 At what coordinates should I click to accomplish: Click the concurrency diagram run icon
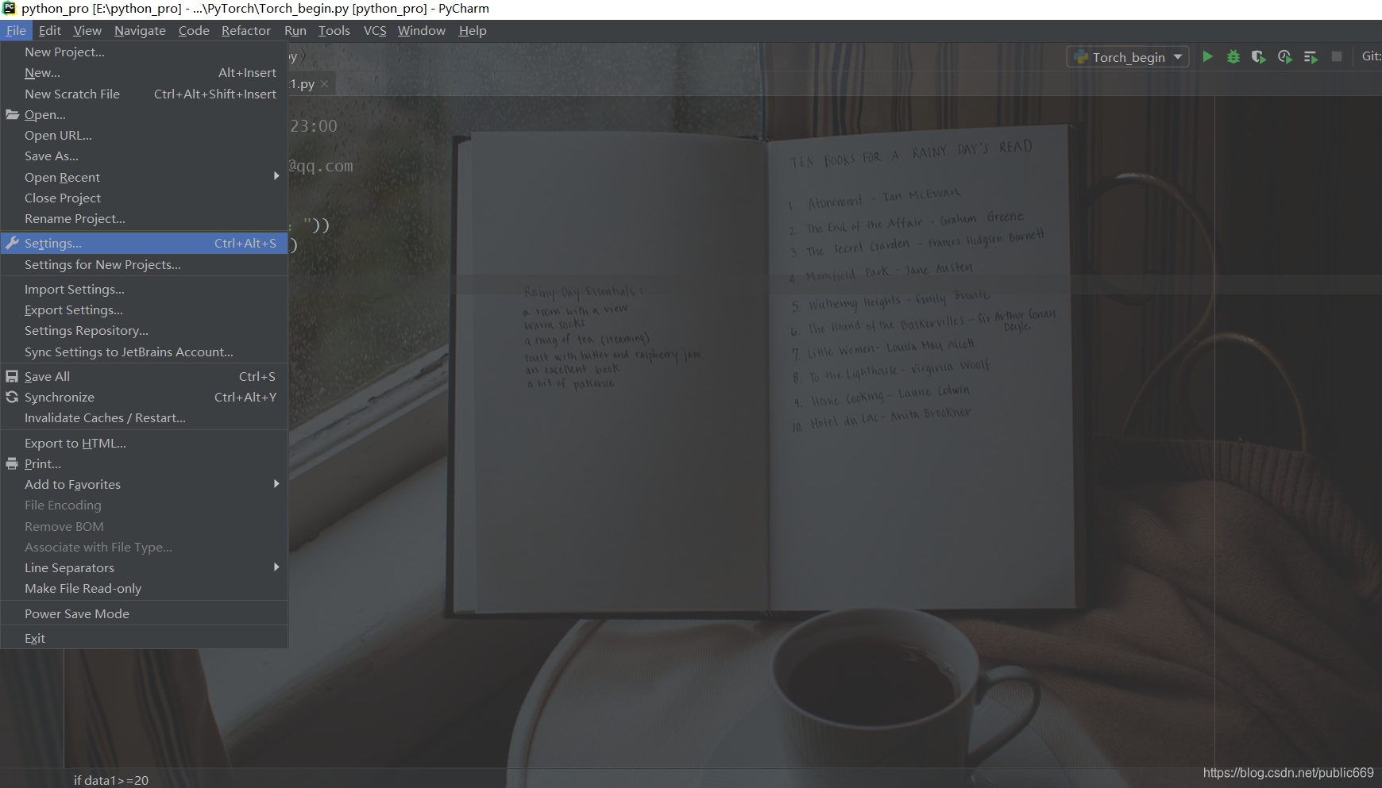pyautogui.click(x=1311, y=57)
